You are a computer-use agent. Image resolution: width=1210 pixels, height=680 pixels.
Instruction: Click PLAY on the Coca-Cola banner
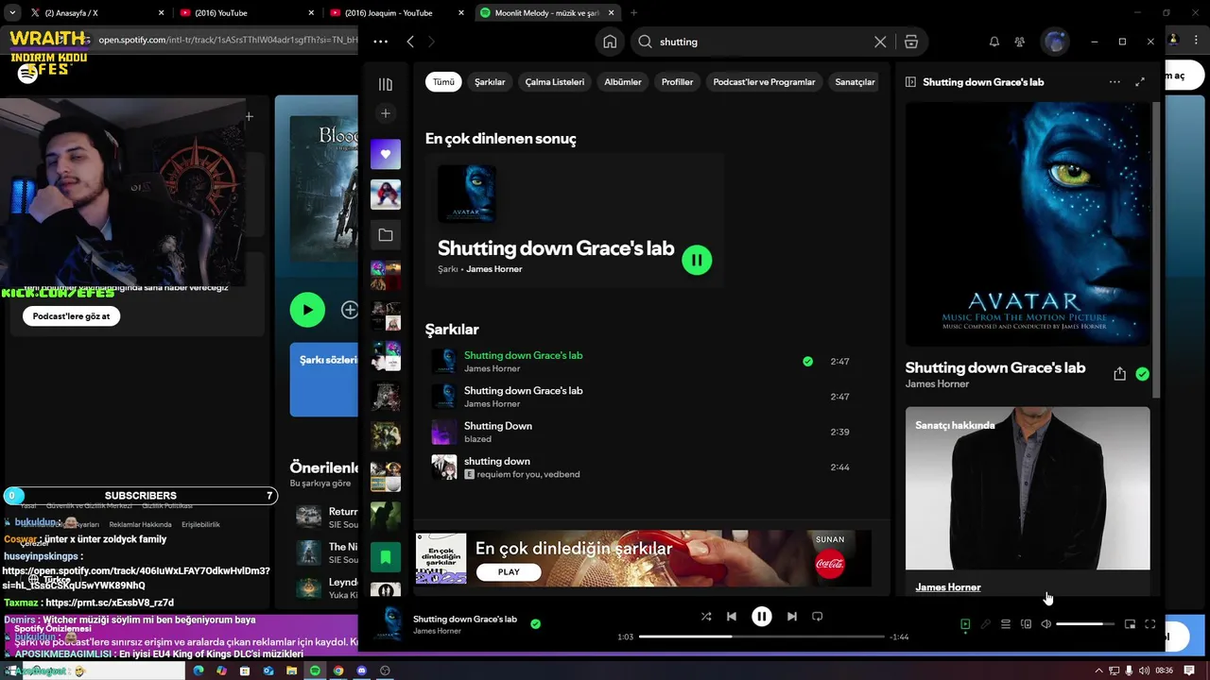509,571
